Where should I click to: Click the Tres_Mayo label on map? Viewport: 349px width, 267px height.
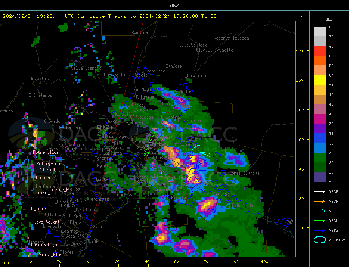coord(140,90)
